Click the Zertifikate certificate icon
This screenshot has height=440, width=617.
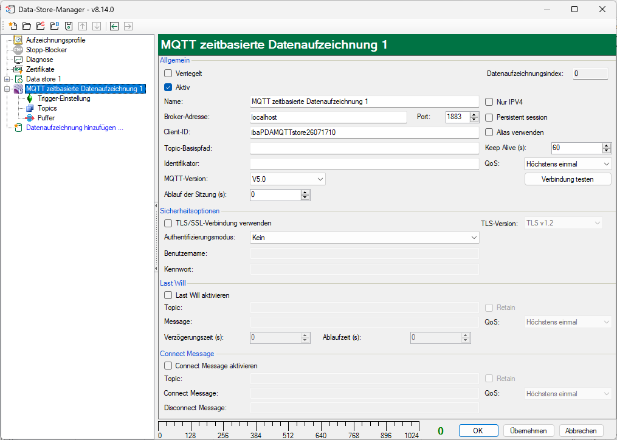pos(18,69)
